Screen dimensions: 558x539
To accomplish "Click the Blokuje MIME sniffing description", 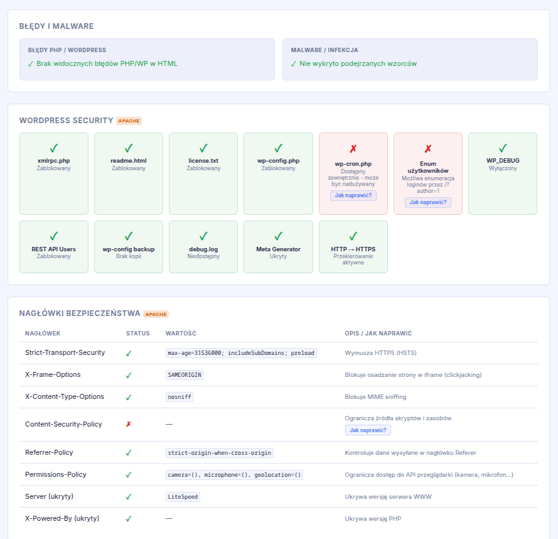I will click(x=375, y=397).
